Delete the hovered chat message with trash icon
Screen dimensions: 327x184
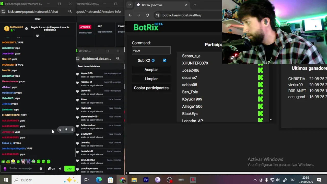click(x=72, y=130)
